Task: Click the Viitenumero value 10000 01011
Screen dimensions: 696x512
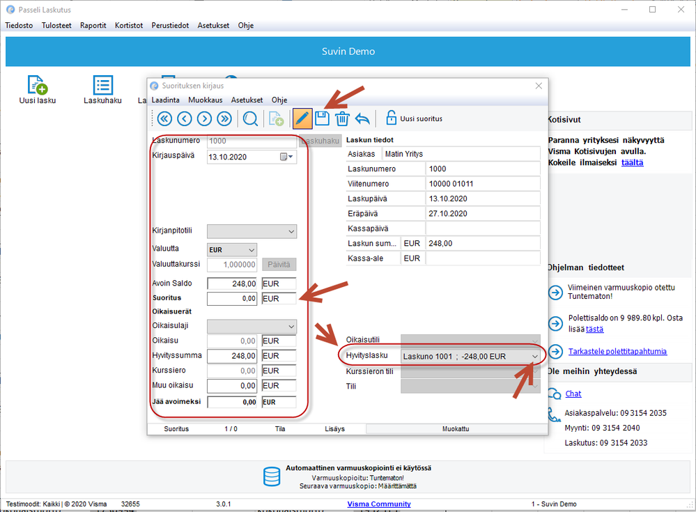Action: (x=451, y=184)
